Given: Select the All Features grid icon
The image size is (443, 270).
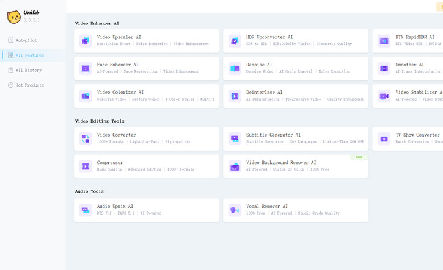Looking at the screenshot, I should 11,55.
